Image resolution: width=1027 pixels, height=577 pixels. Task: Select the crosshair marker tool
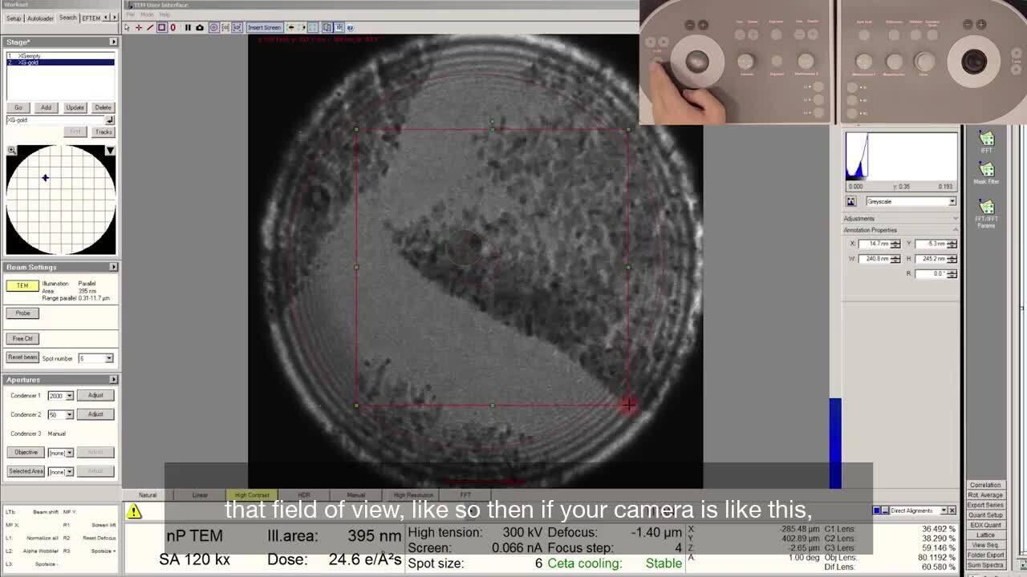(138, 27)
